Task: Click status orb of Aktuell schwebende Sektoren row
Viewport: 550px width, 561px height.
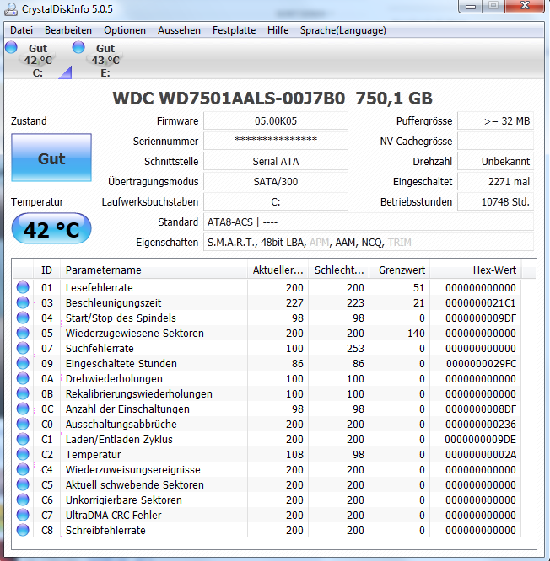Action: [x=23, y=484]
